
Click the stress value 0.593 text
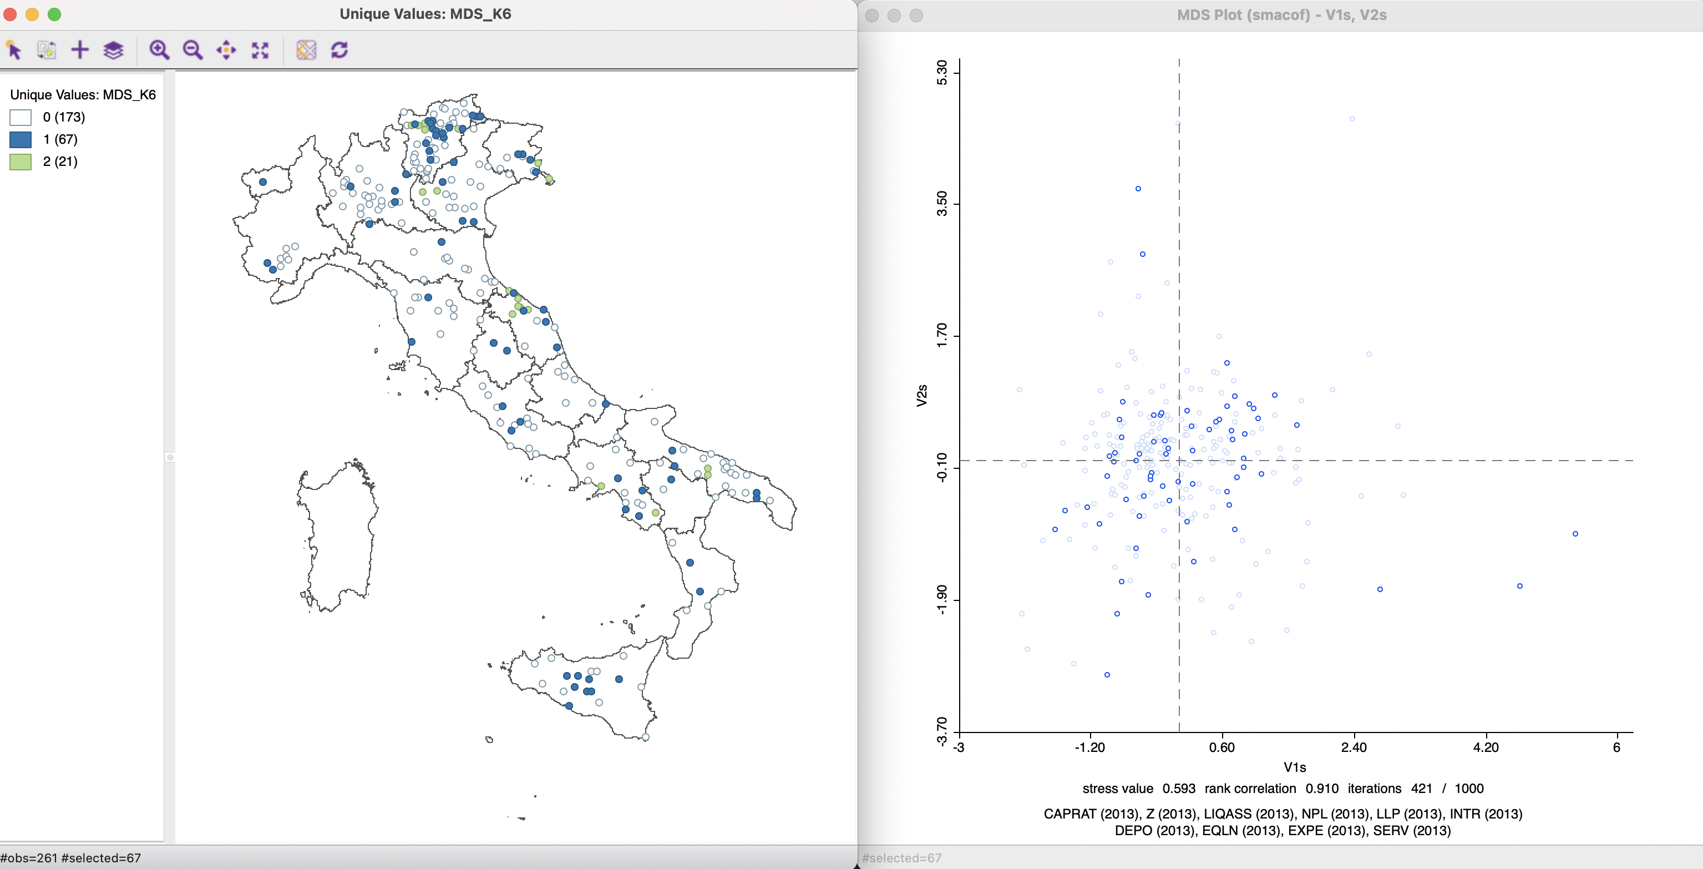pos(1138,789)
